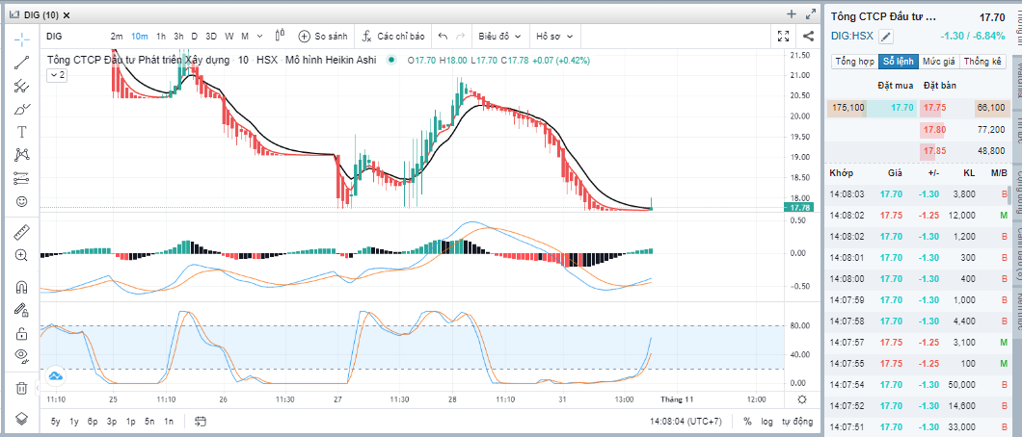Click the share chart icon
Screen dimensions: 1022x437
point(807,36)
